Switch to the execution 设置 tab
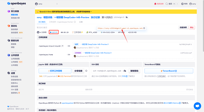This screenshot has height=112, width=204. pos(81,22)
